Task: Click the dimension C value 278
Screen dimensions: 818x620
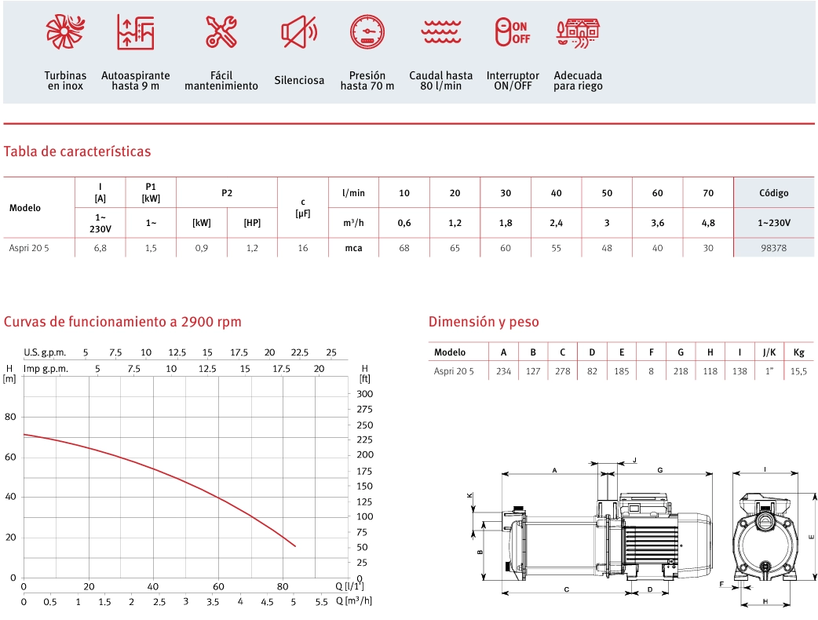Action: pos(562,371)
